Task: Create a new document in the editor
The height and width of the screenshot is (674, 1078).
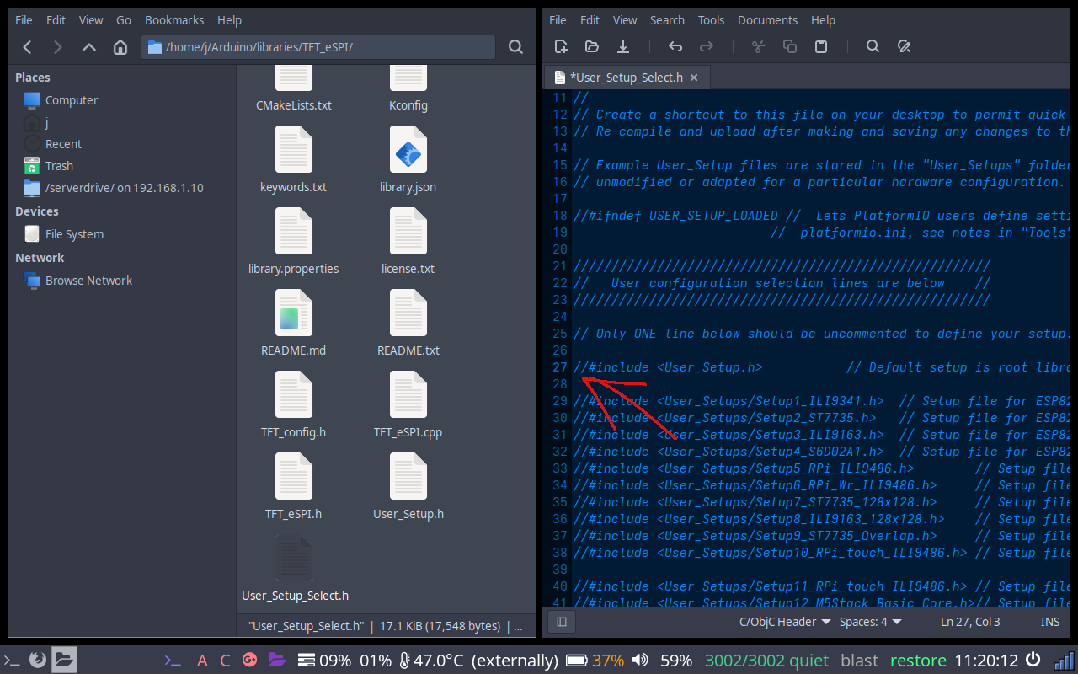Action: click(x=561, y=46)
